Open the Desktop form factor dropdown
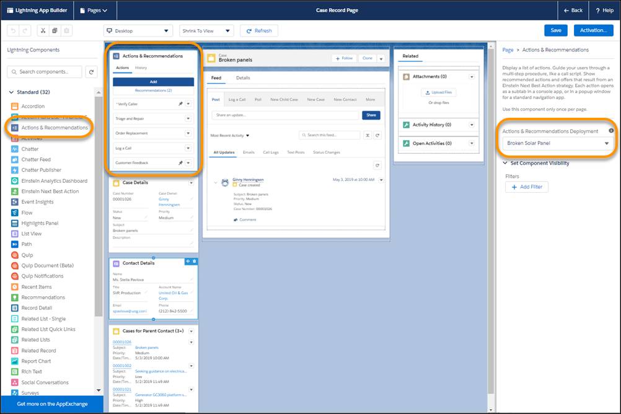621x414 pixels. 138,31
